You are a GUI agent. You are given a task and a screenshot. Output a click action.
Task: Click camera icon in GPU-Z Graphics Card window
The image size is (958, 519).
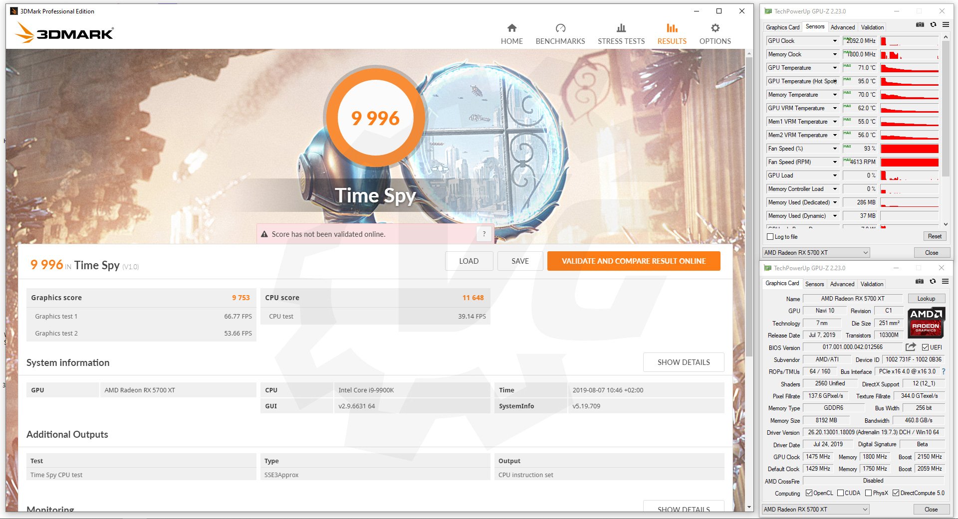pos(920,281)
